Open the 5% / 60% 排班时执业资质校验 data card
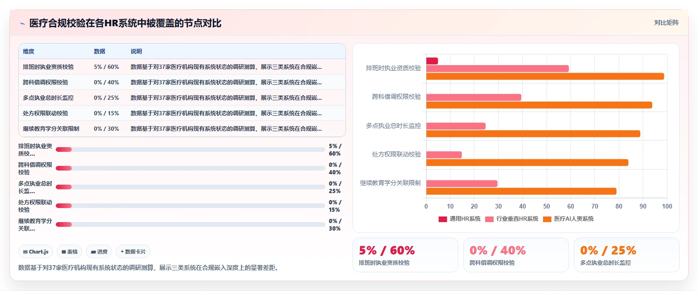698x291 pixels. coord(405,255)
